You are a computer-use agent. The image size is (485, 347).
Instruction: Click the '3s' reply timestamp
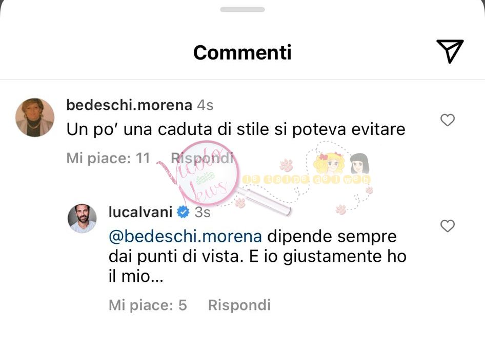(203, 212)
